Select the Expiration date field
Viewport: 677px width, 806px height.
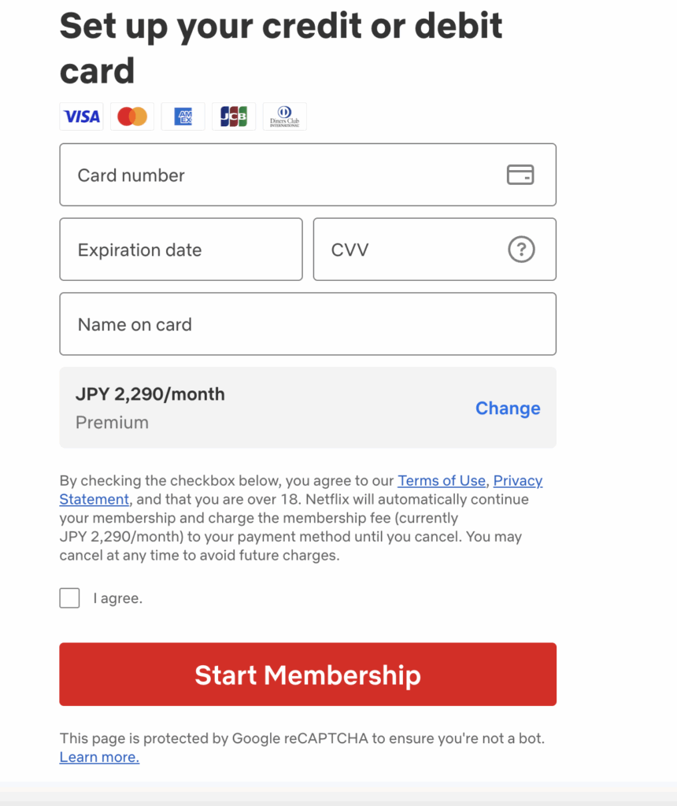181,250
